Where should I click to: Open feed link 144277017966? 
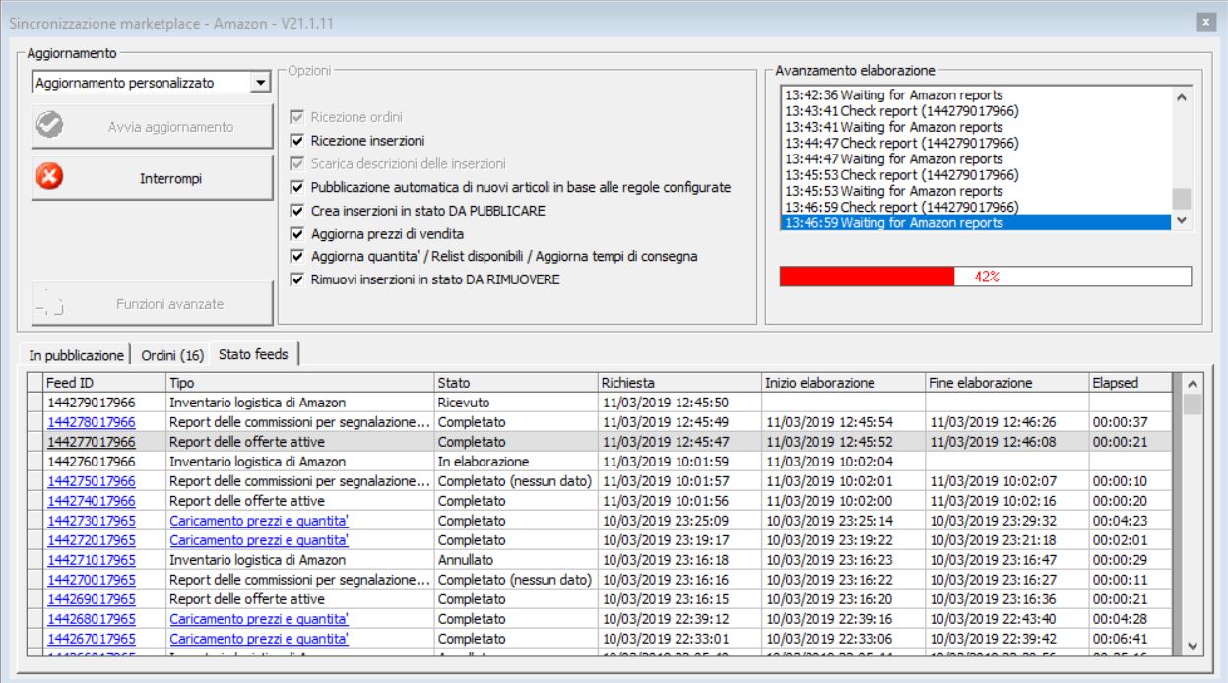92,442
